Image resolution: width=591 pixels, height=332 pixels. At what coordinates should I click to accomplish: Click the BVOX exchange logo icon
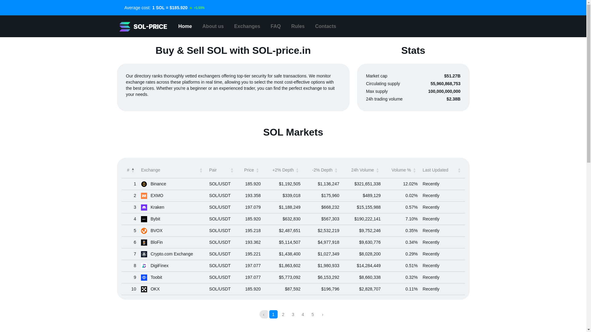coord(144,231)
